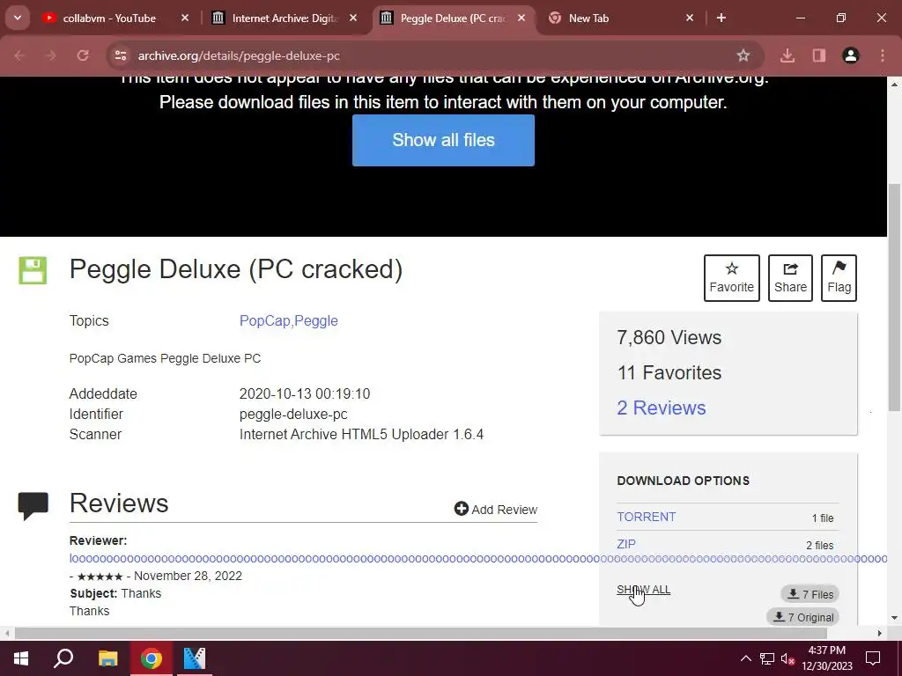Download 7 Files

click(810, 594)
